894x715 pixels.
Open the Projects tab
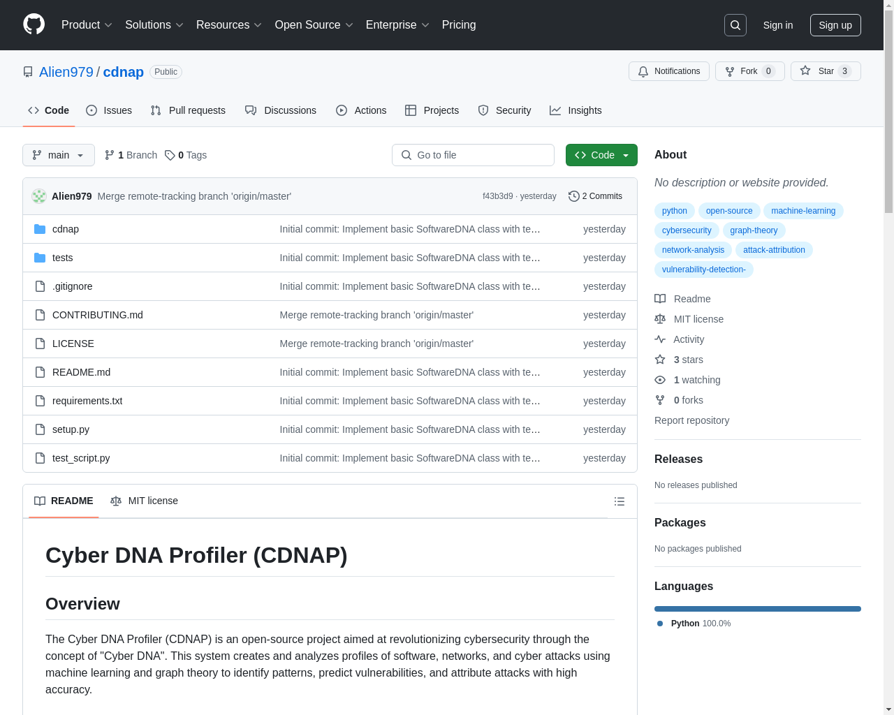point(432,110)
